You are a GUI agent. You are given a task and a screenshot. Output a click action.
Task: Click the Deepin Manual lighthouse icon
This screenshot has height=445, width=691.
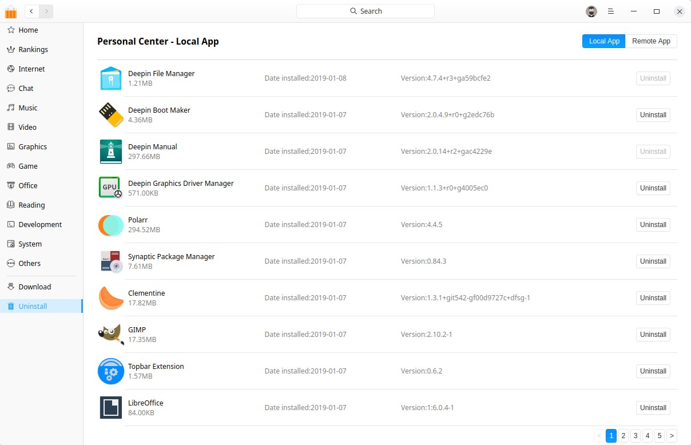pos(111,152)
